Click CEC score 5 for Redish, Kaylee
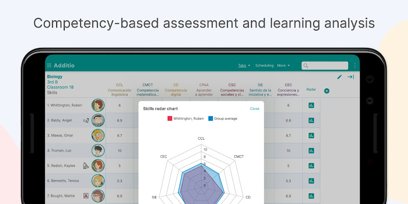 click(x=288, y=166)
